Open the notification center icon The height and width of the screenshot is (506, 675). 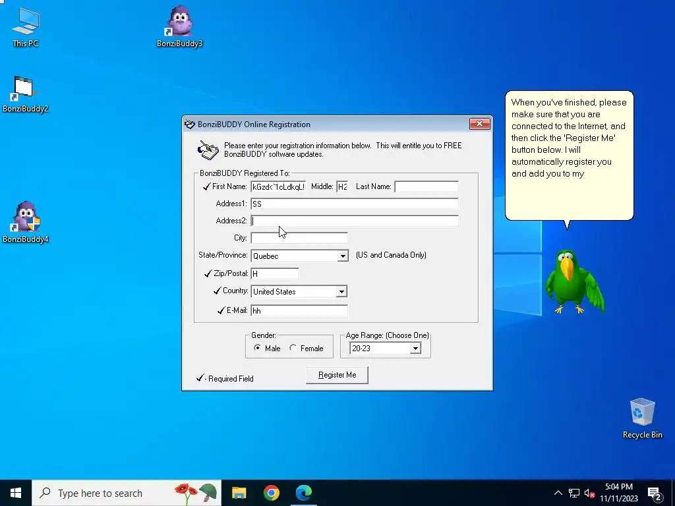(x=655, y=493)
